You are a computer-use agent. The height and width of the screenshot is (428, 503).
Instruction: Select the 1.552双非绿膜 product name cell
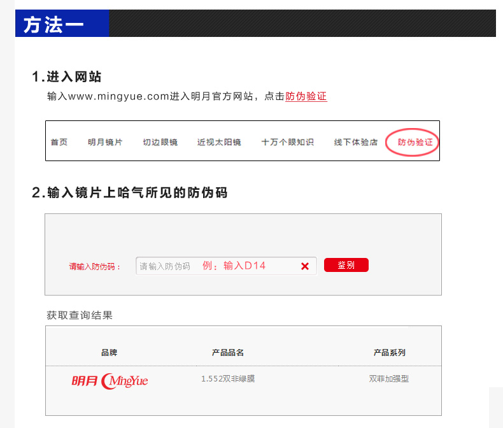pos(228,378)
